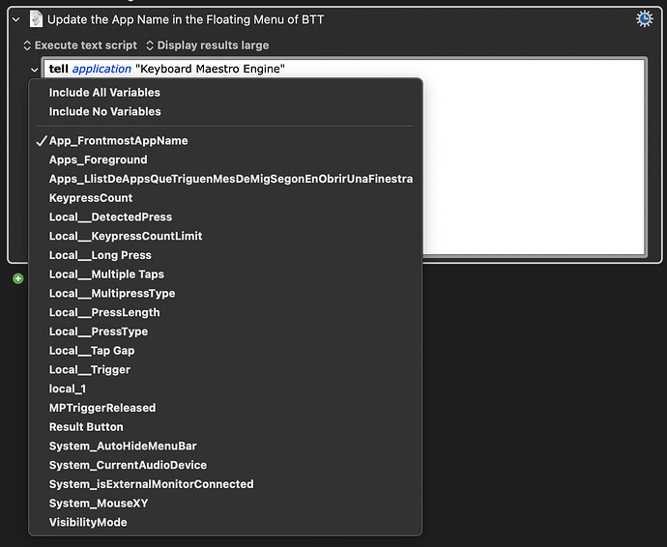
Task: Select Apps_LlistDeAppsQueTriguenMesDeMigSegonEnObrirUnaFinestra
Action: tap(225, 179)
